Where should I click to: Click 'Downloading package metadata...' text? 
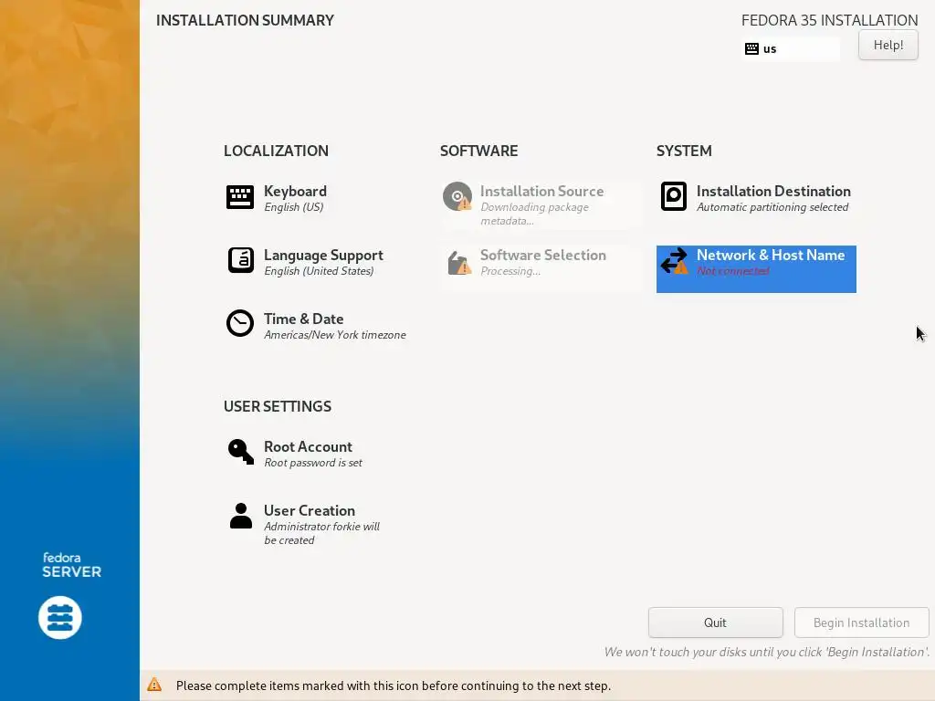click(x=534, y=214)
